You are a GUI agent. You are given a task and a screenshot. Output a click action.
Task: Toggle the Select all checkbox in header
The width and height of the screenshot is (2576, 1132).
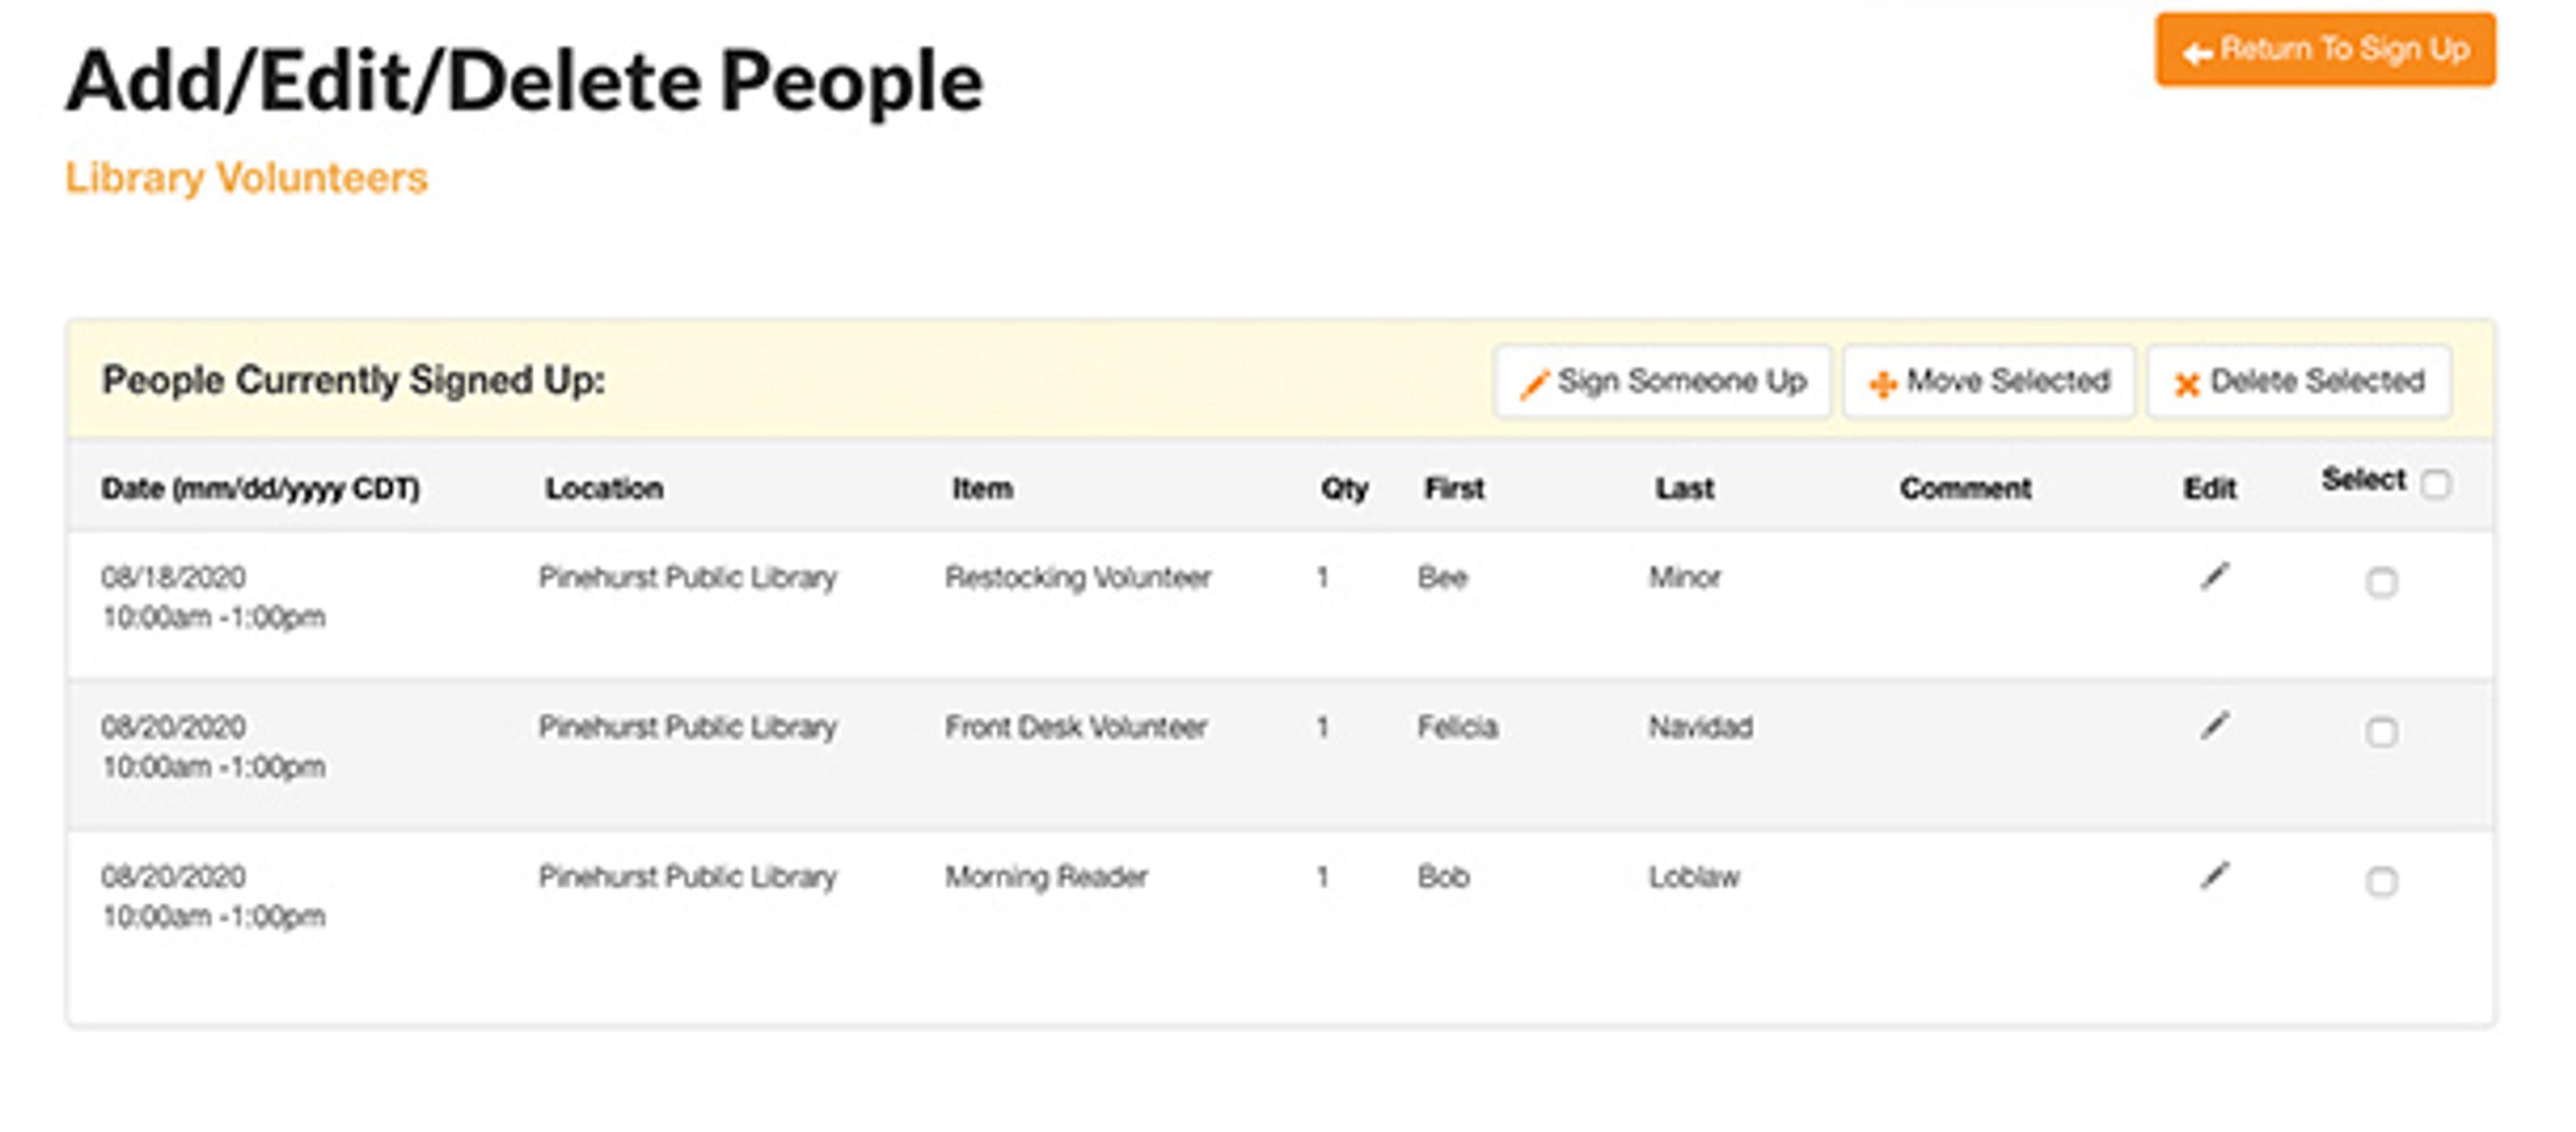point(2435,484)
